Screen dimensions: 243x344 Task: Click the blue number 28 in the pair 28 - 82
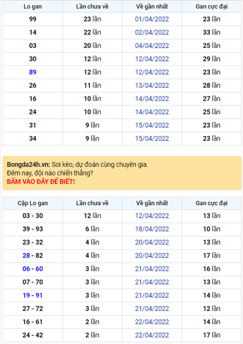coord(26,256)
